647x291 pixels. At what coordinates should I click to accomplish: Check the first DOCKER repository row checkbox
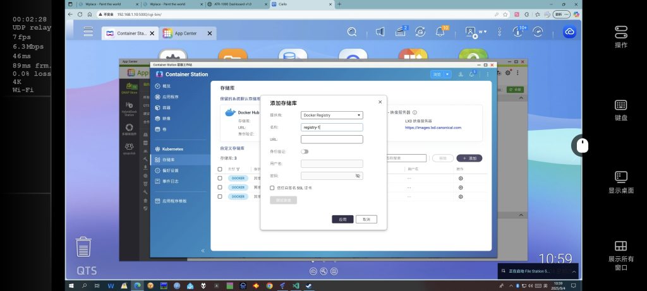pos(220,178)
